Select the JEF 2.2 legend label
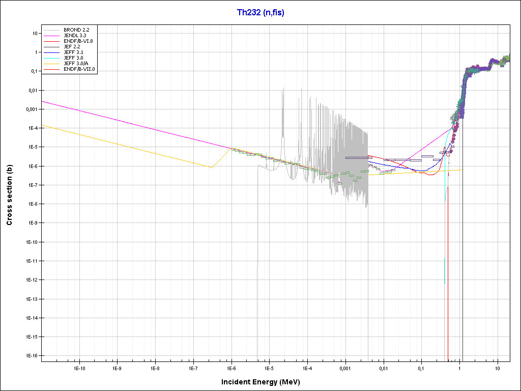 [x=72, y=46]
